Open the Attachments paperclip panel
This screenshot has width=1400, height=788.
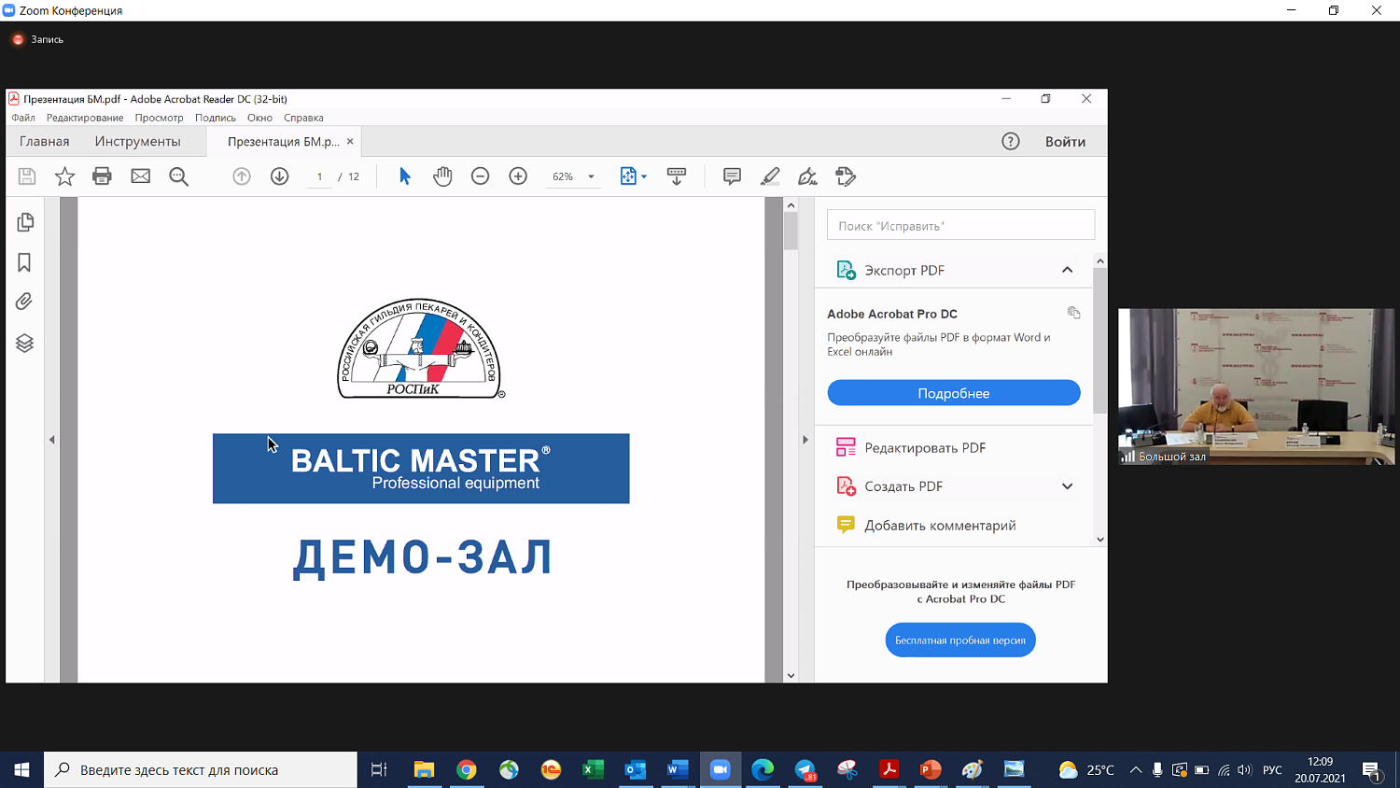[x=25, y=302]
